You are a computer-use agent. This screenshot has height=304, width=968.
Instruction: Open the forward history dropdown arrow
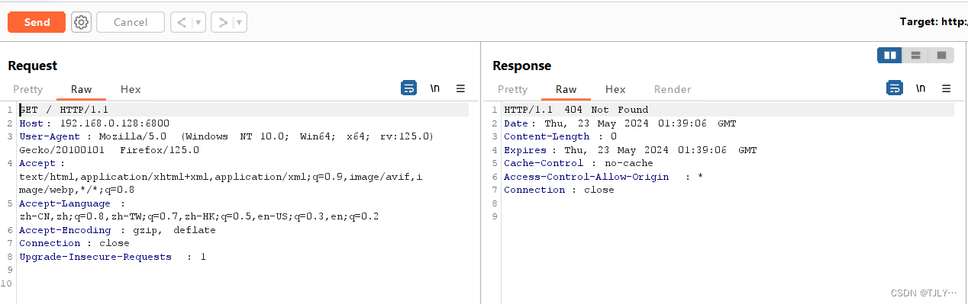240,22
